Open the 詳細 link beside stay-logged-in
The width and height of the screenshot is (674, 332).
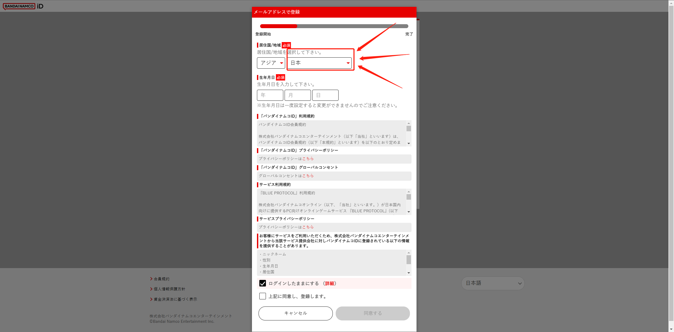tap(329, 283)
